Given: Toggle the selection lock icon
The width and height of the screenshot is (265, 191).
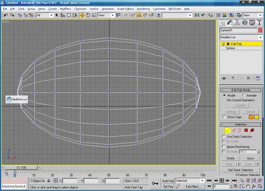Looking at the screenshot, I should 49,181.
